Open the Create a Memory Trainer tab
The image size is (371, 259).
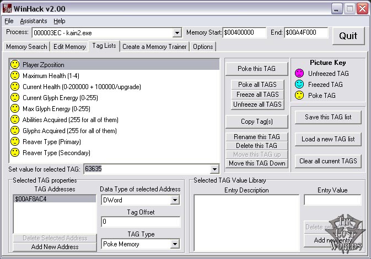154,47
